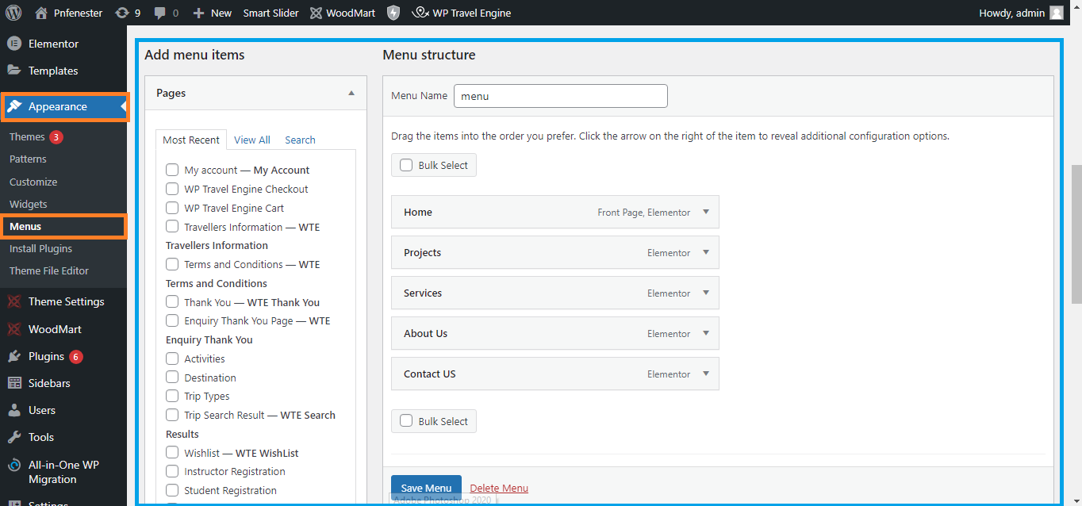The image size is (1082, 506).
Task: Click the Save Menu button
Action: pyautogui.click(x=426, y=488)
